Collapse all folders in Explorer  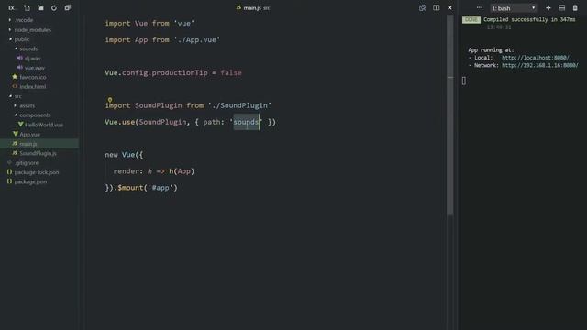[67, 8]
